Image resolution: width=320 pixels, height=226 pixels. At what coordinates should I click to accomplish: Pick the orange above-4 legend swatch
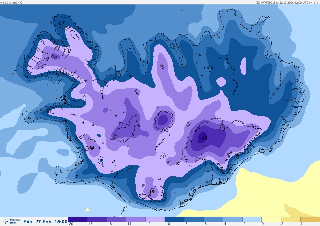(310, 219)
